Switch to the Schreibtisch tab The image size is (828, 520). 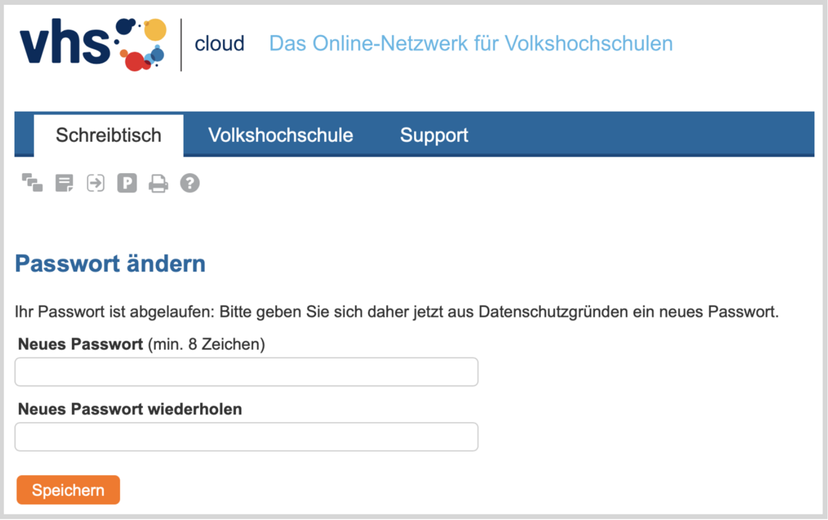click(108, 135)
